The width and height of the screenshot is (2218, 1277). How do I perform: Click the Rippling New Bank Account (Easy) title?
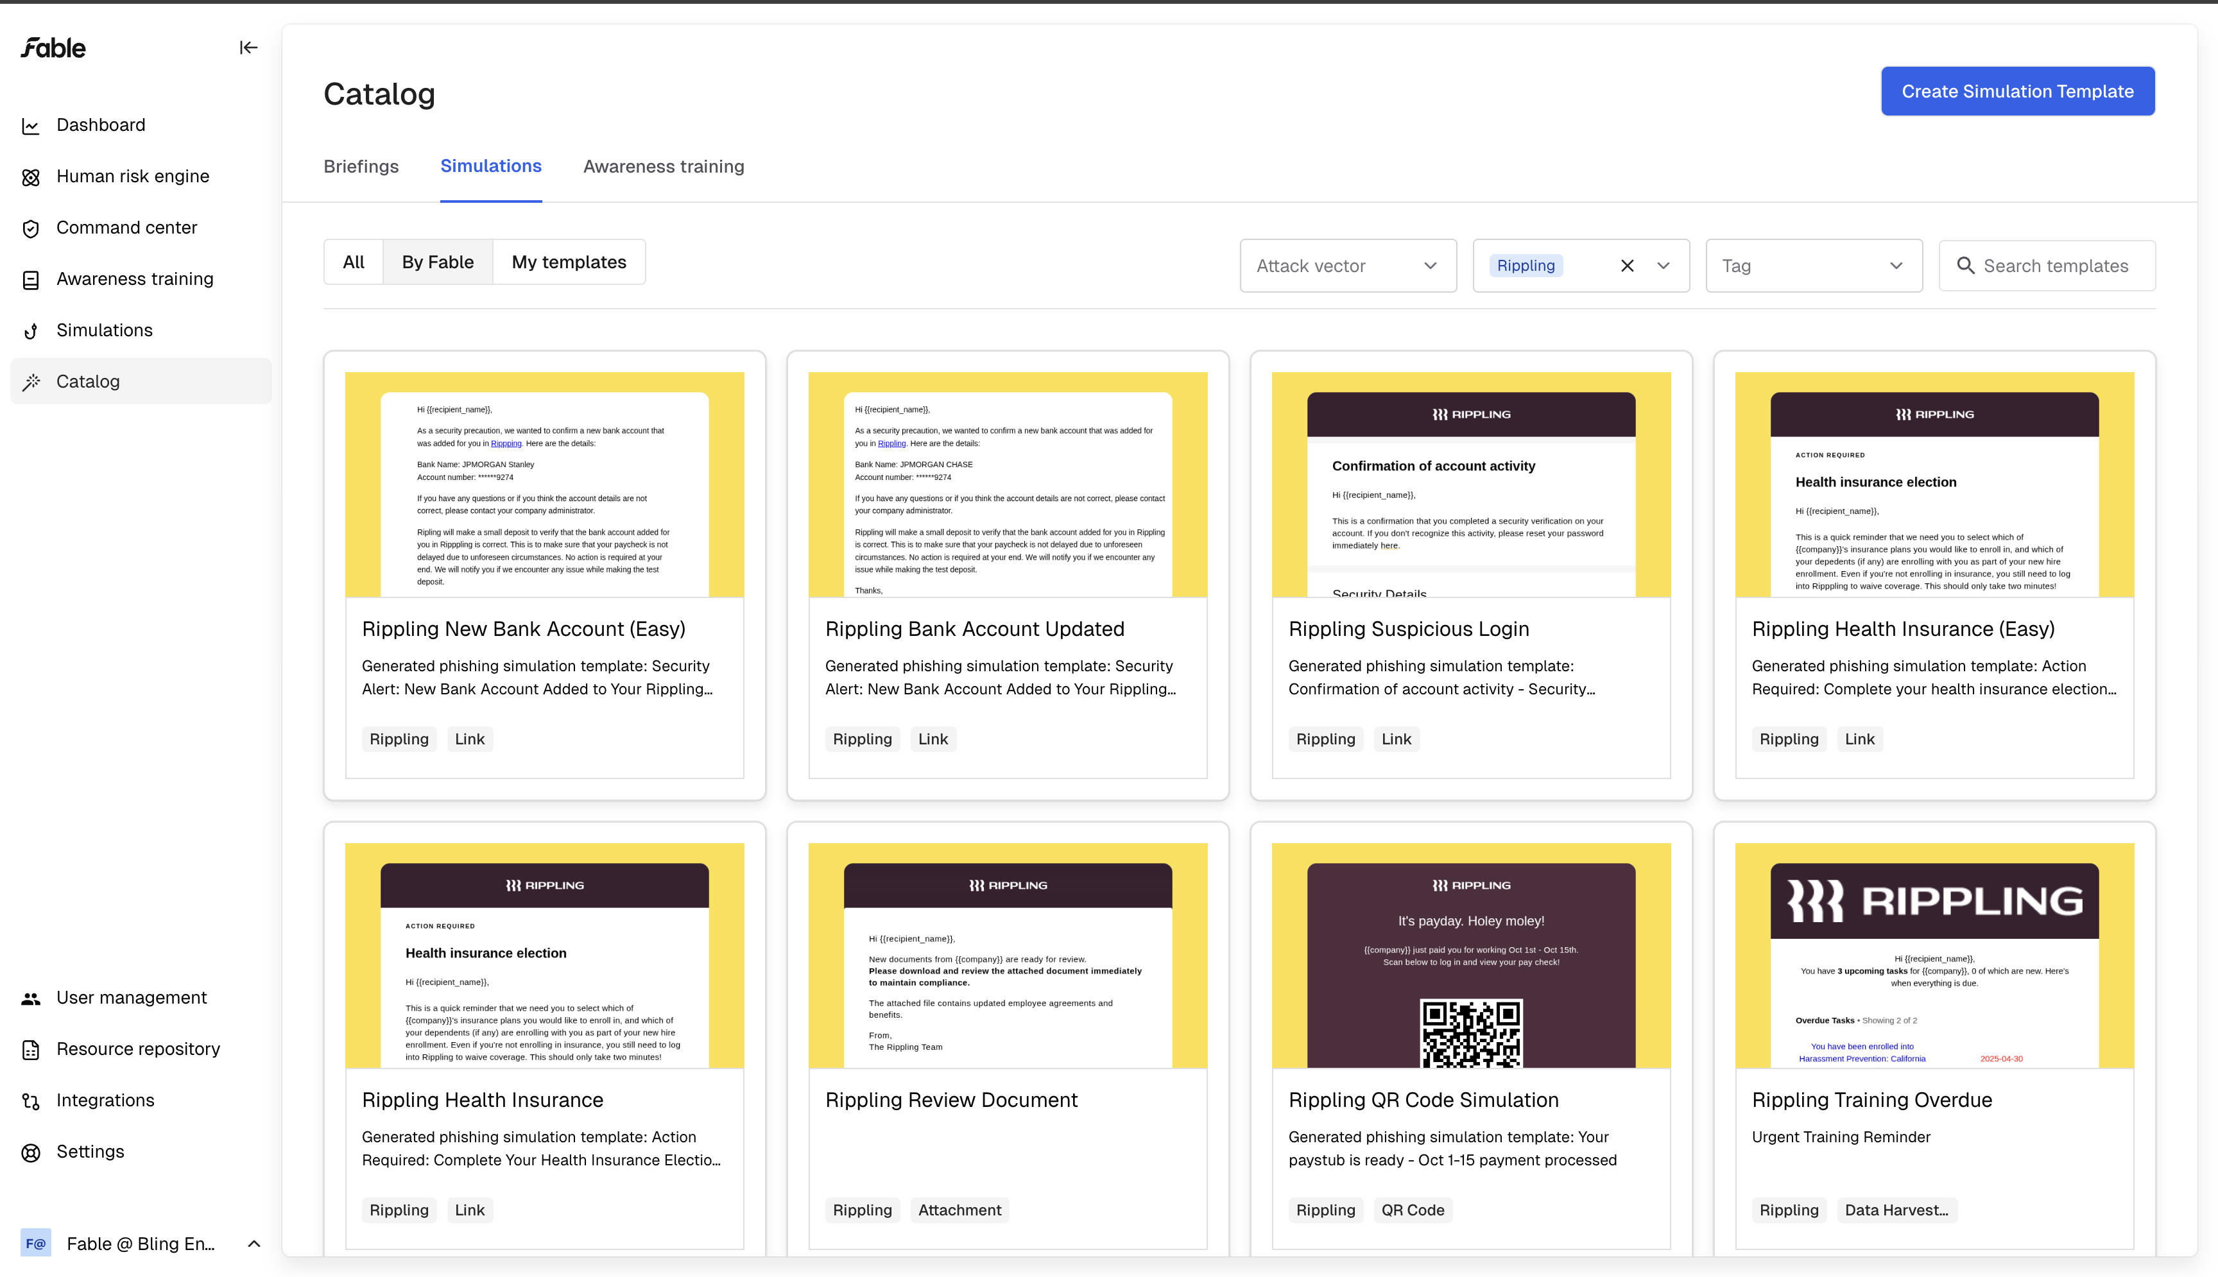pyautogui.click(x=524, y=629)
